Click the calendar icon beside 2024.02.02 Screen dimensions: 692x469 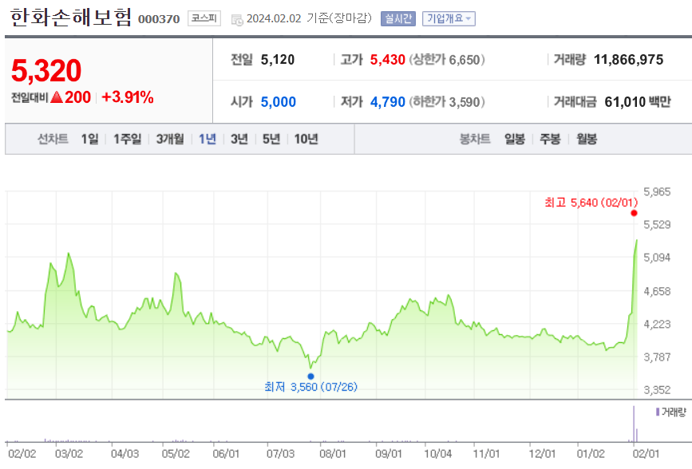(237, 20)
